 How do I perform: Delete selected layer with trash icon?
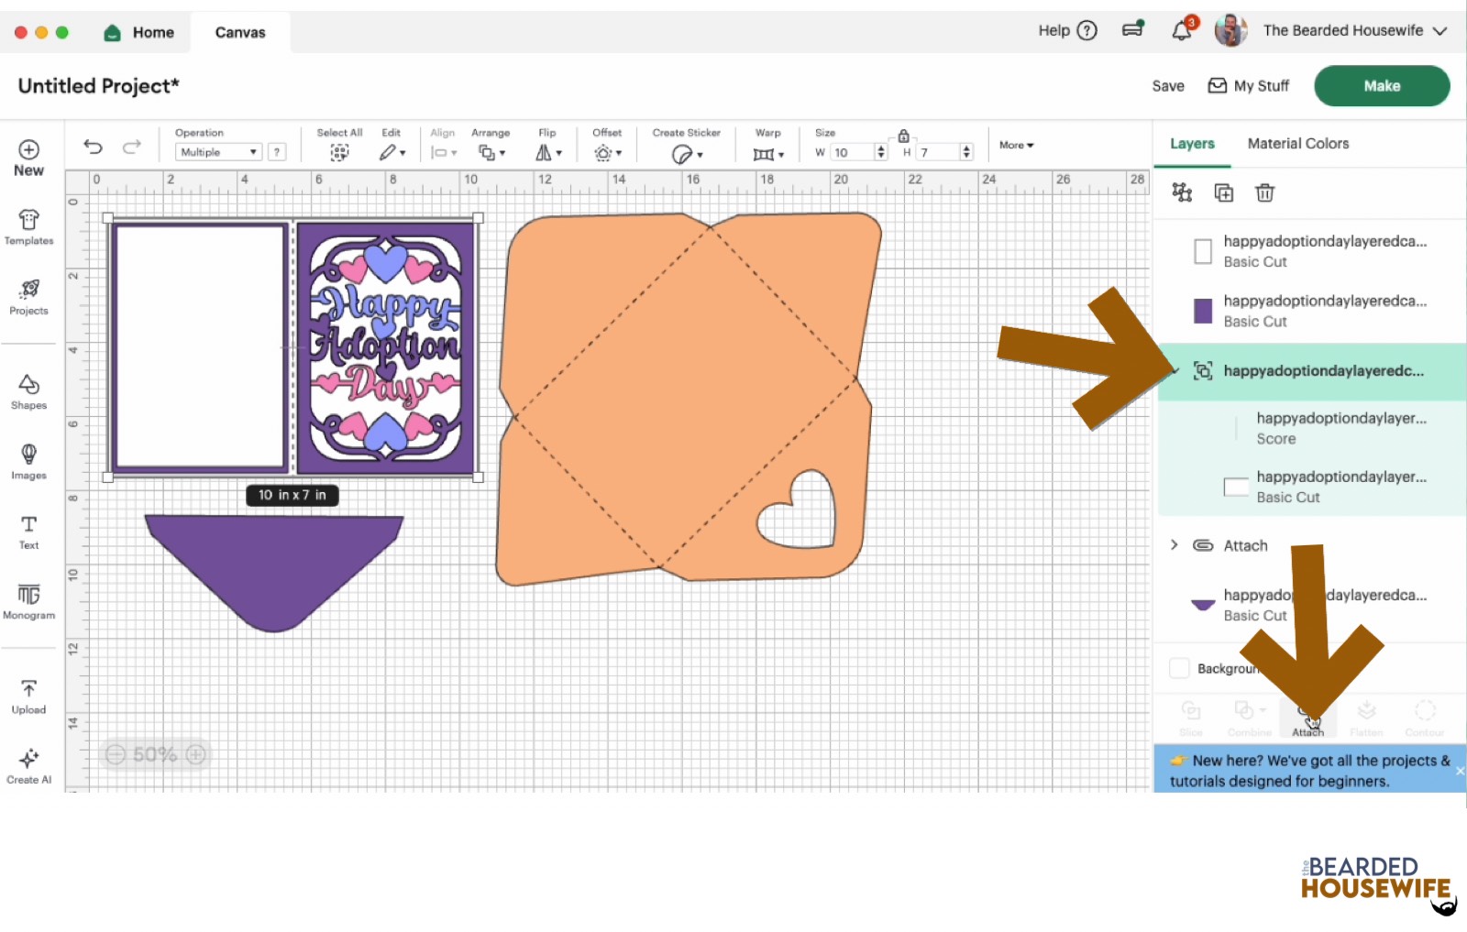[1264, 192]
